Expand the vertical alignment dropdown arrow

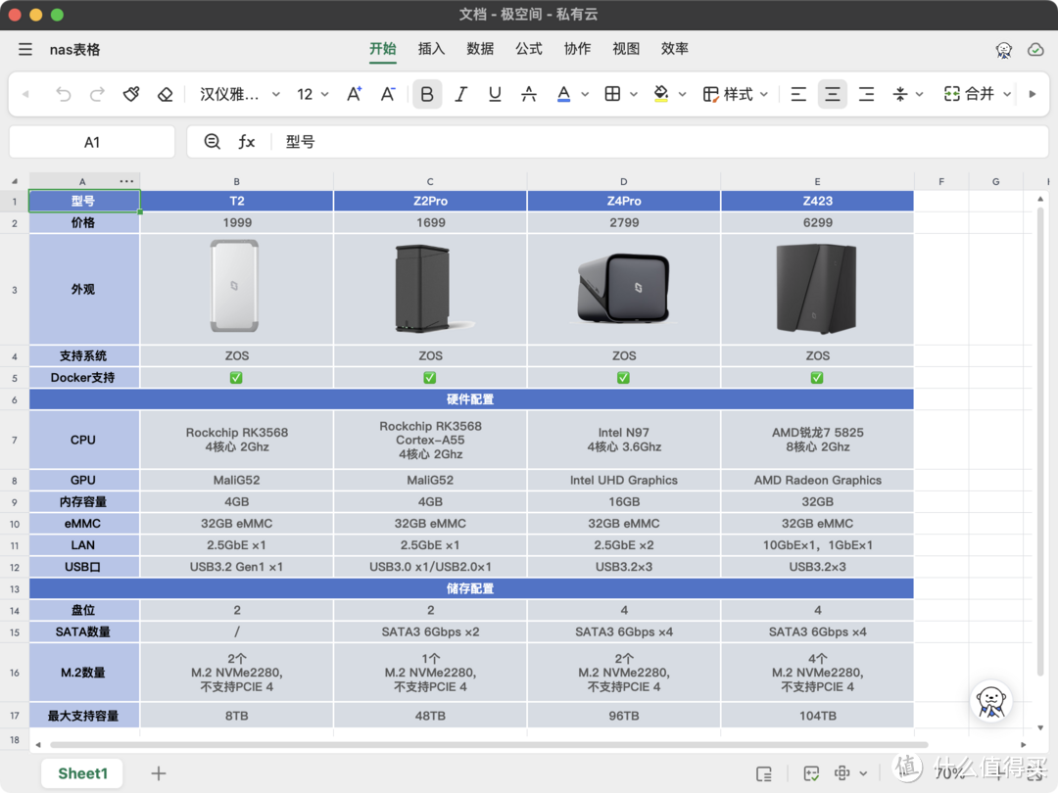coord(919,94)
